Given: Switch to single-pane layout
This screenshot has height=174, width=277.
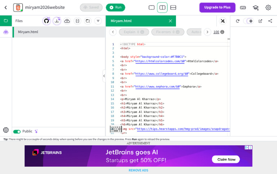Looking at the screenshot, I should click(x=151, y=8).
